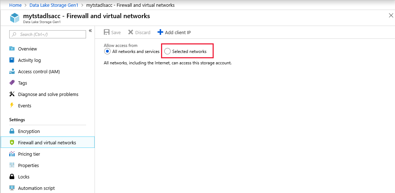Image resolution: width=395 pixels, height=193 pixels.
Task: Open Automation script in the sidebar
Action: [x=36, y=188]
